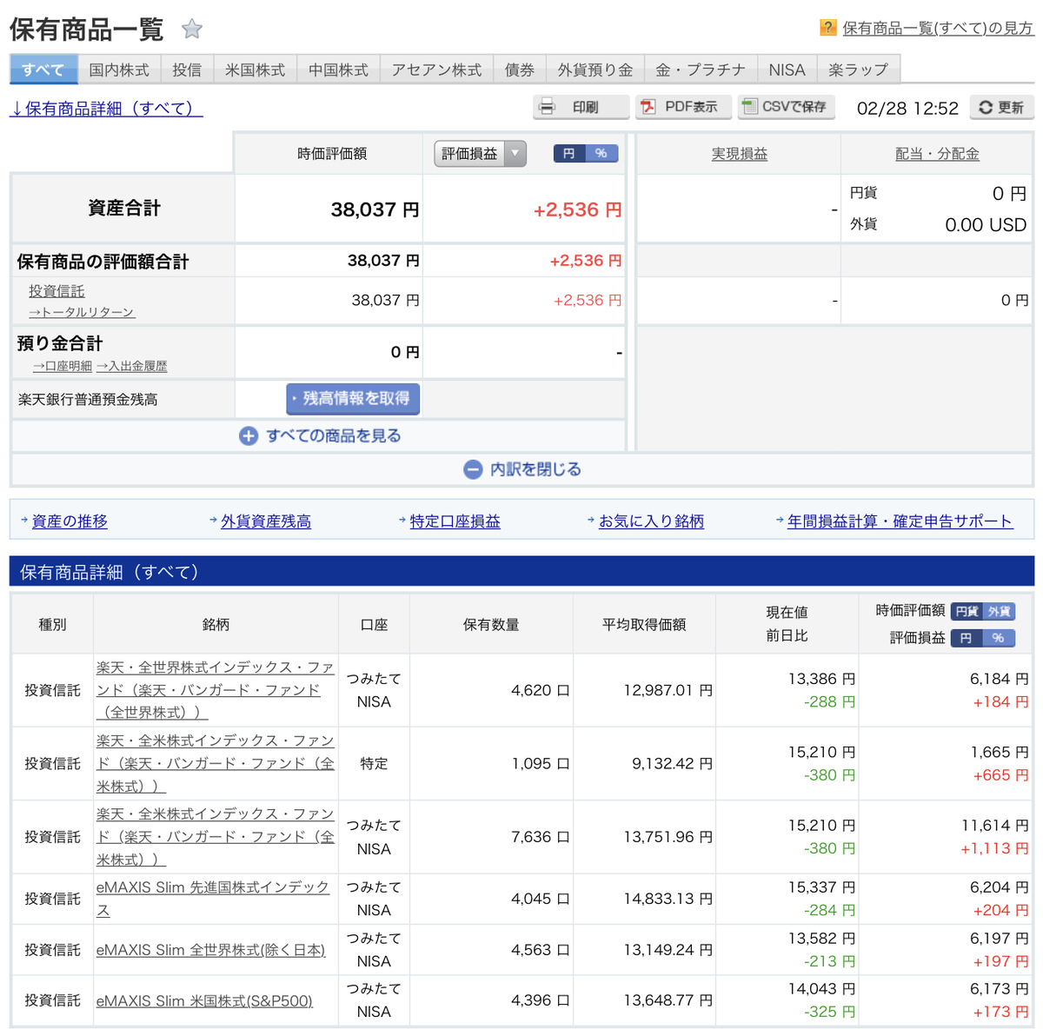Screen dimensions: 1043x1036
Task: Click the PDF icon on PDF表示 button
Action: point(648,107)
